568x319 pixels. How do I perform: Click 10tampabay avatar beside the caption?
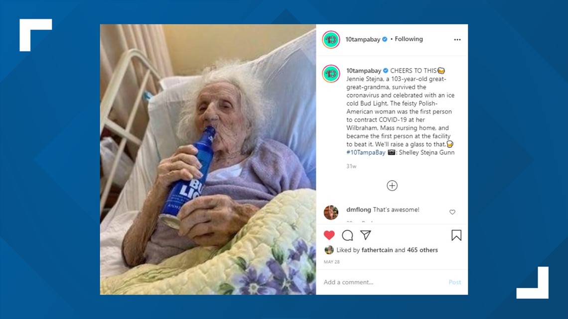point(331,74)
